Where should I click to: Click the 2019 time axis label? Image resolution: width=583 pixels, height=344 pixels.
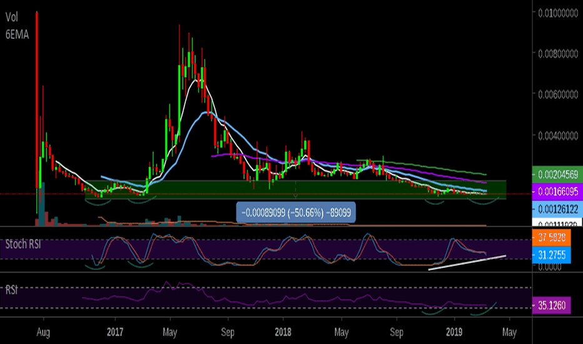[454, 331]
